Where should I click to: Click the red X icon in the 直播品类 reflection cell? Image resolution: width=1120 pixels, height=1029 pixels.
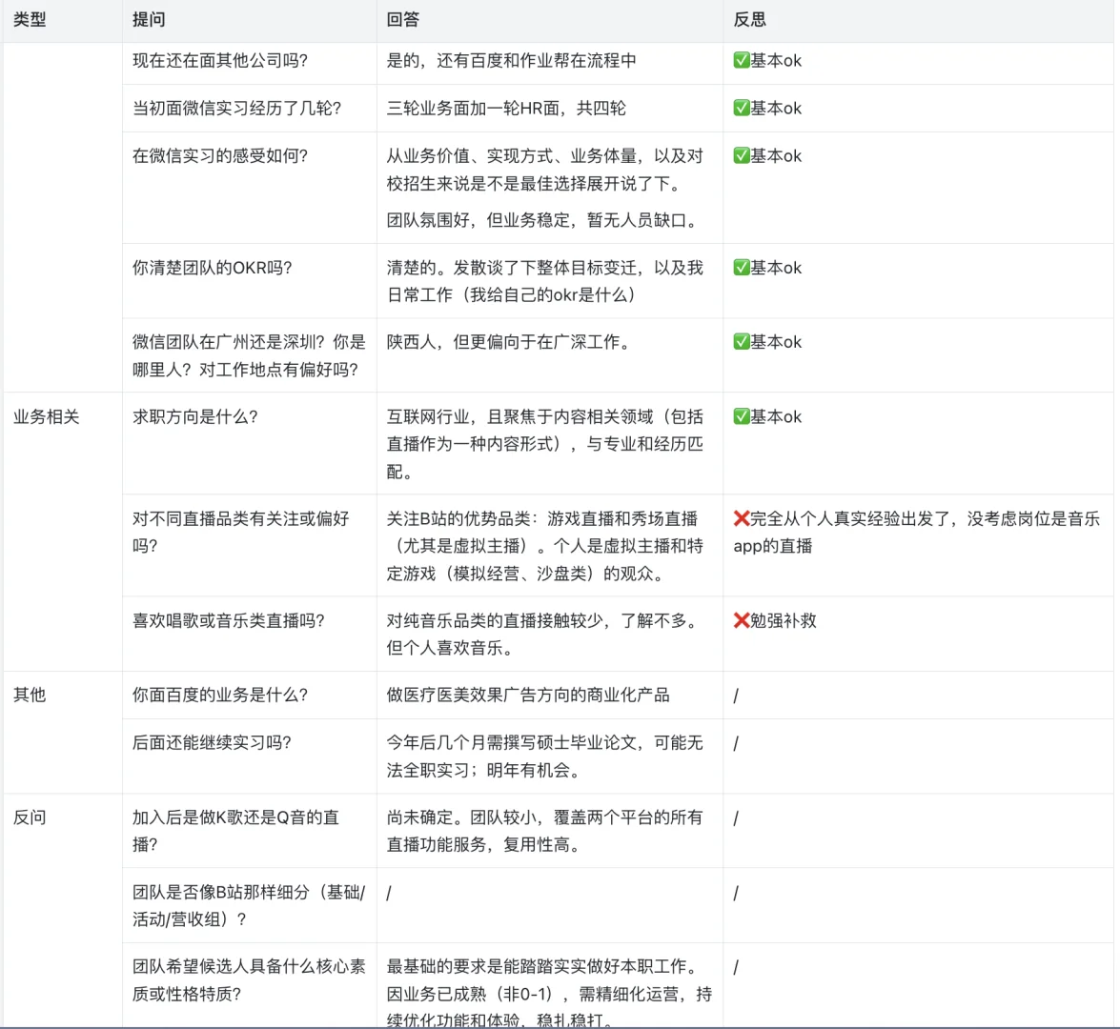742,519
